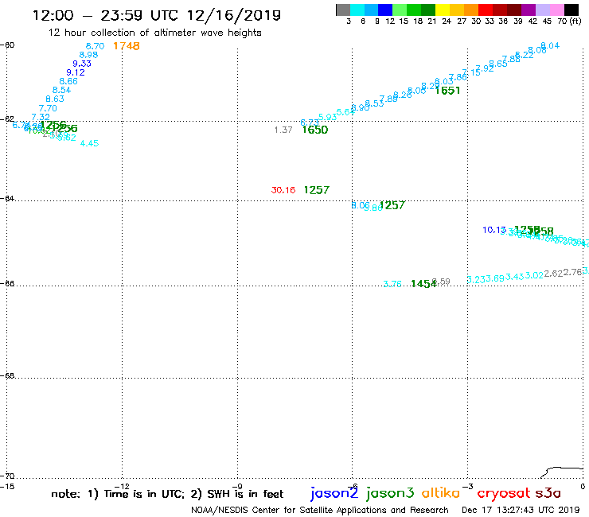Image resolution: width=589 pixels, height=517 pixels.
Task: Click the green 1651 time label
Action: point(447,91)
